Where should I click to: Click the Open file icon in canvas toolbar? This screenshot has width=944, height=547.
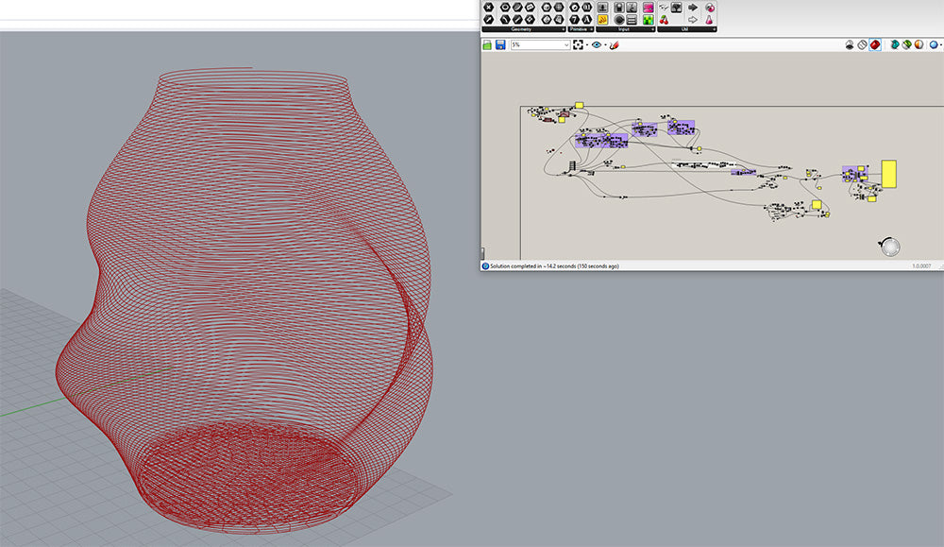tap(487, 44)
